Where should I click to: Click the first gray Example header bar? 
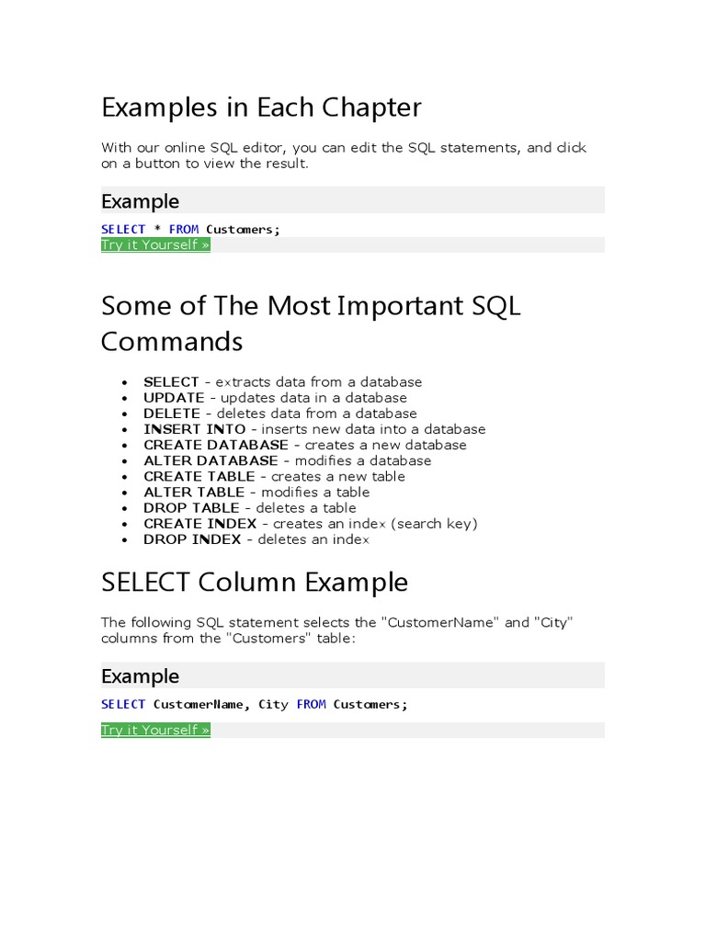[x=352, y=200]
